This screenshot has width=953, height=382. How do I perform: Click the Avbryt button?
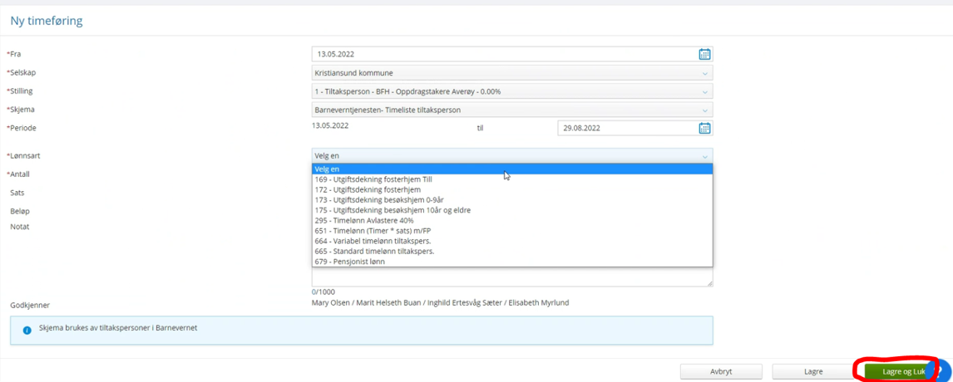click(x=721, y=371)
